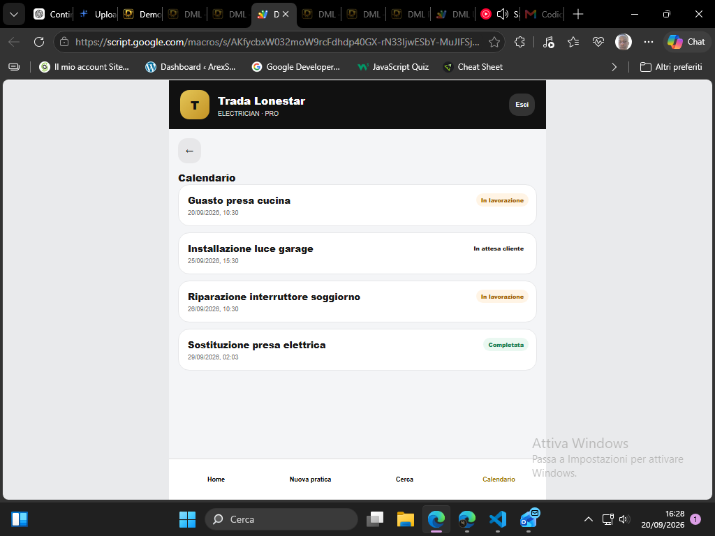Open the Favorites list star icon
Viewport: 715px width, 536px height.
[573, 42]
